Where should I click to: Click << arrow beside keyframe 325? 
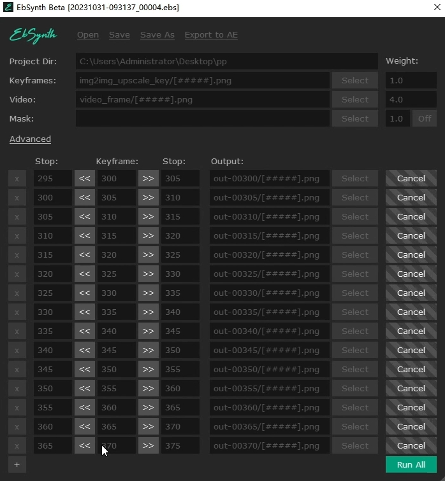pyautogui.click(x=85, y=274)
